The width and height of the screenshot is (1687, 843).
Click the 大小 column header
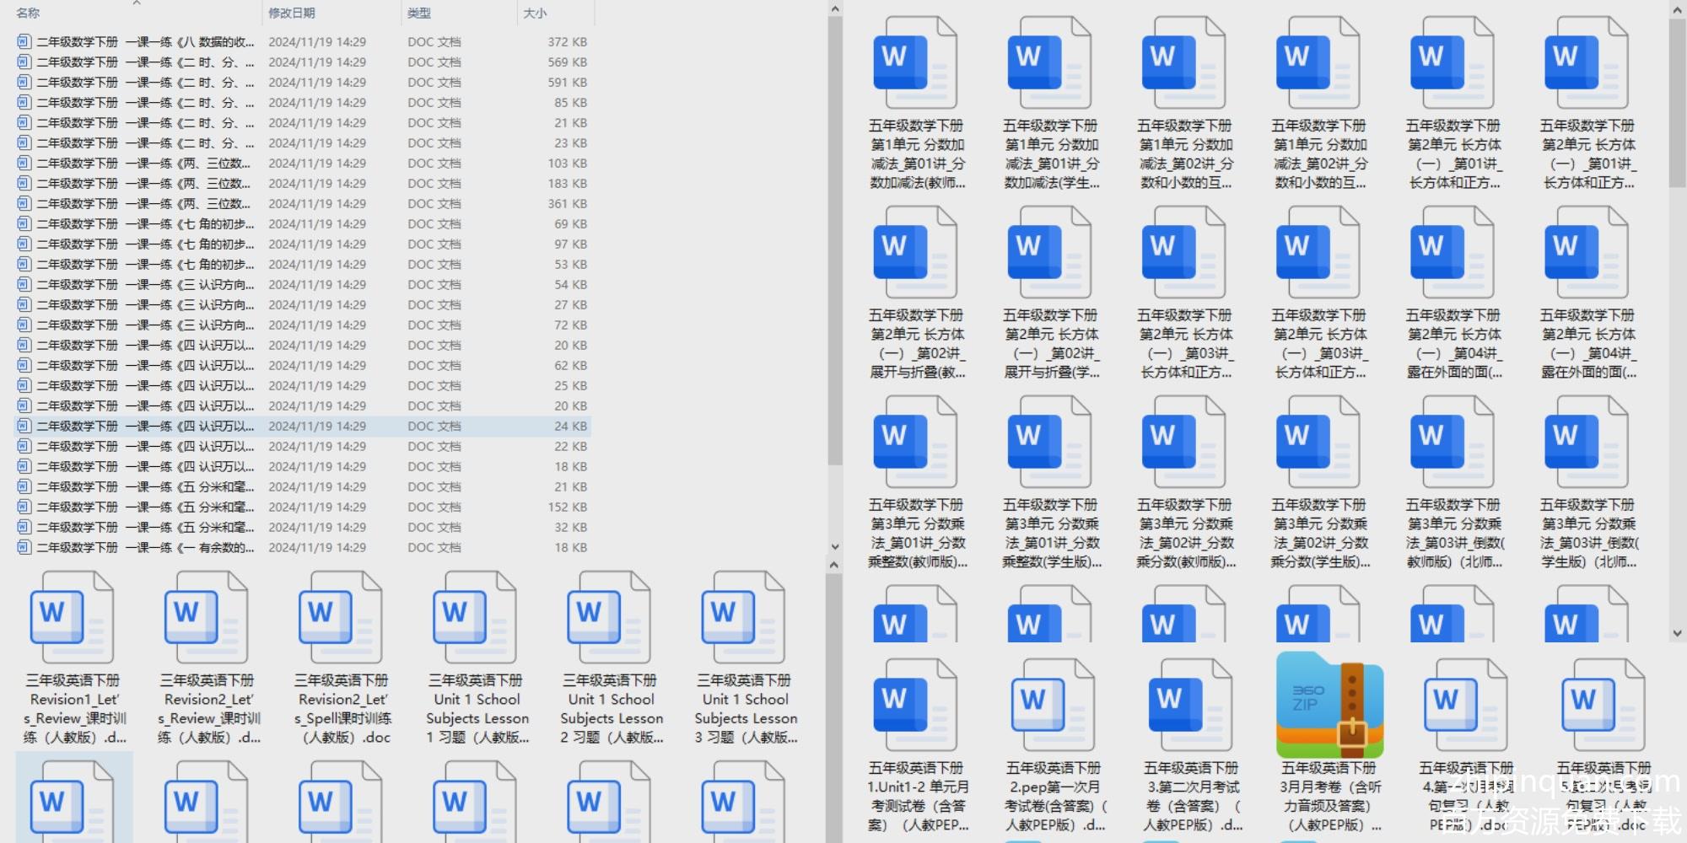(x=535, y=13)
